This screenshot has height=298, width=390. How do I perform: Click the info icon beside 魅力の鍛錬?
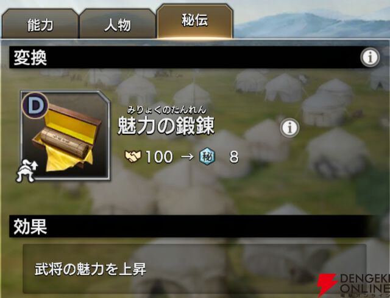pos(289,128)
